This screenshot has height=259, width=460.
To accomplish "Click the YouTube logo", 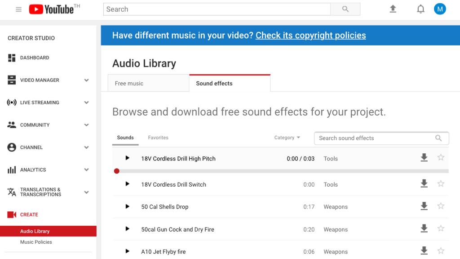I will tap(52, 9).
